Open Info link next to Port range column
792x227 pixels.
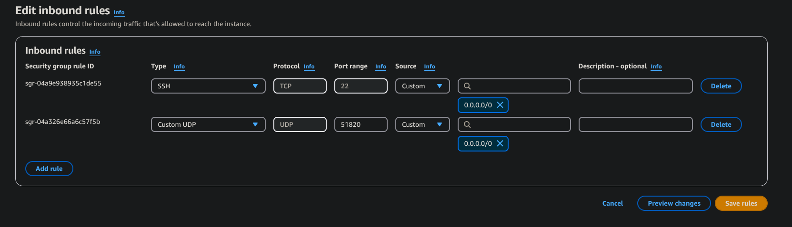tap(381, 66)
